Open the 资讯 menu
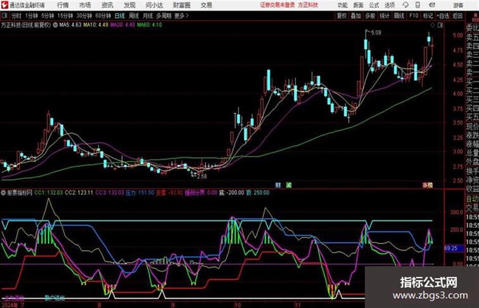Viewport: 479px width, 308px height. tap(107, 5)
